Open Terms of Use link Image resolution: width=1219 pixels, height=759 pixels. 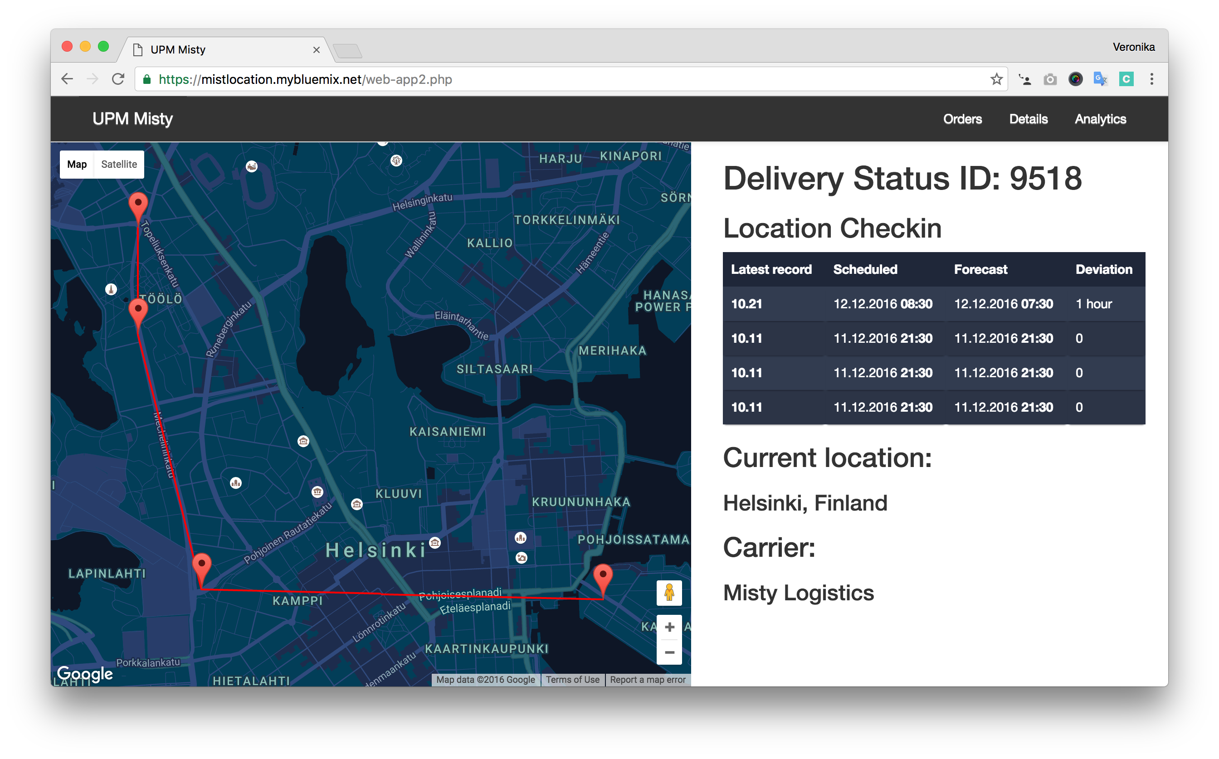(x=572, y=680)
